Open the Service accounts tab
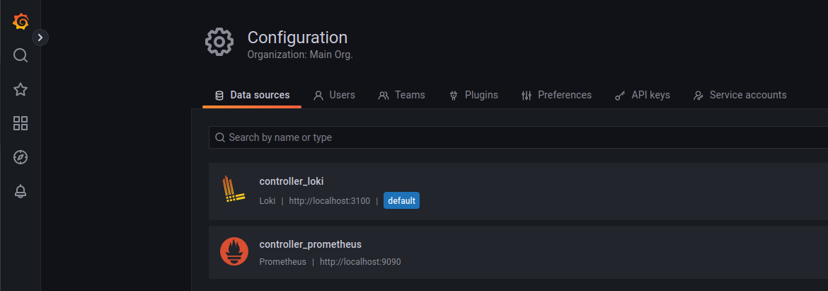The width and height of the screenshot is (828, 291). click(x=740, y=96)
